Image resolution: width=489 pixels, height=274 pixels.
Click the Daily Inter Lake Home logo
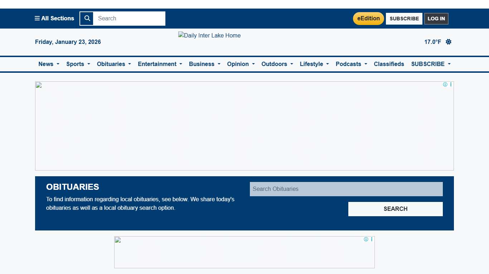(209, 36)
